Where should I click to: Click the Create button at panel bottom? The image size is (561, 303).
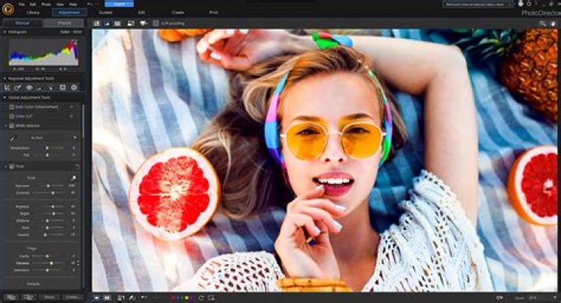tap(72, 298)
